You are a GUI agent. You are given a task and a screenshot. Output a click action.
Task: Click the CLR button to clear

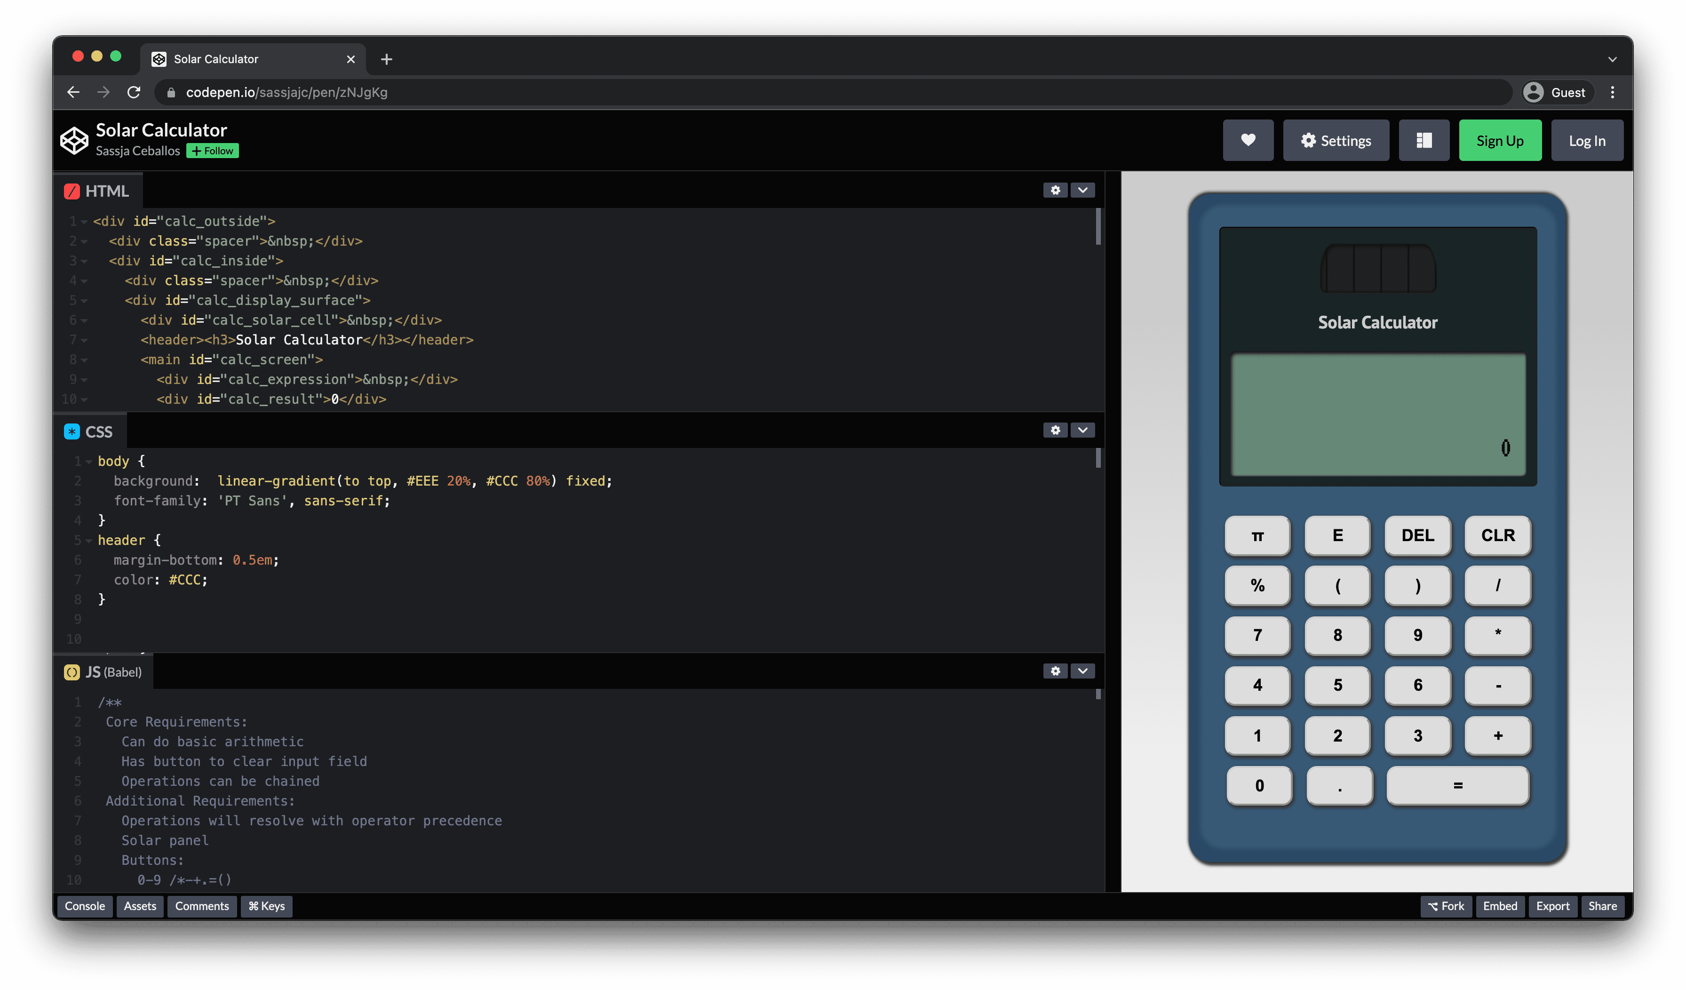[x=1497, y=535]
